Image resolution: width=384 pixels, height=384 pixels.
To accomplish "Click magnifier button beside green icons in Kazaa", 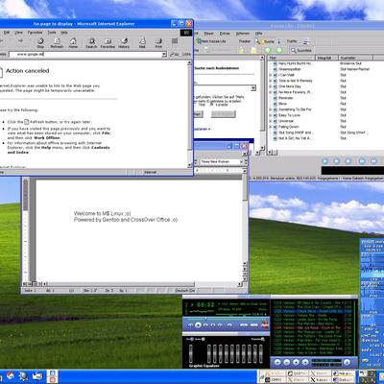I will 301,50.
